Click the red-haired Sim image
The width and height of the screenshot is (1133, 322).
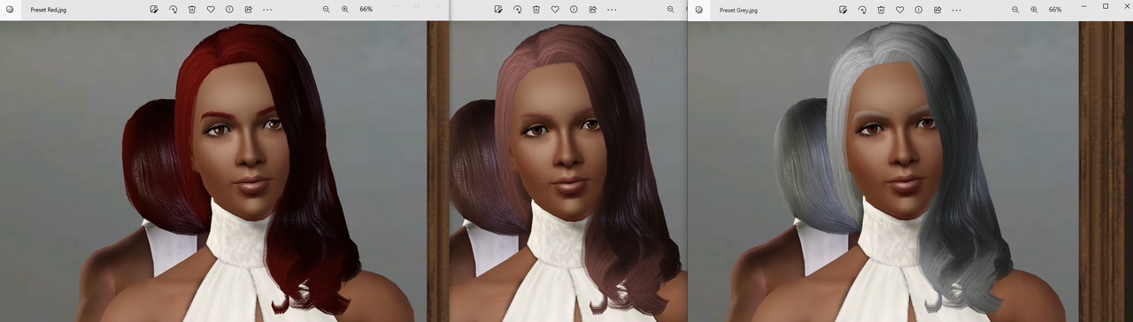(225, 171)
